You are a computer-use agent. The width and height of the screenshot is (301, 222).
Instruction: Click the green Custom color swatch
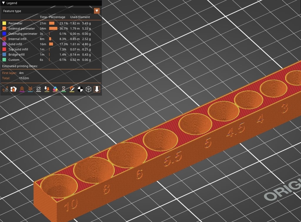(x=4, y=60)
